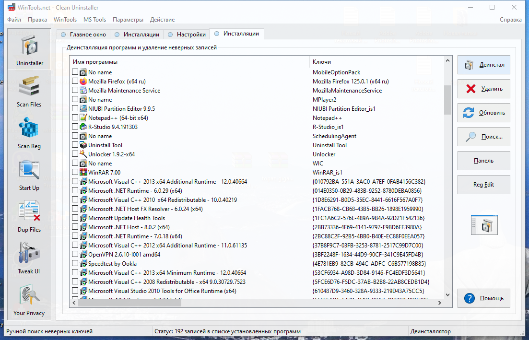Click the icon of the WIC entry
Screen dimensions: 529x340
(x=83, y=163)
